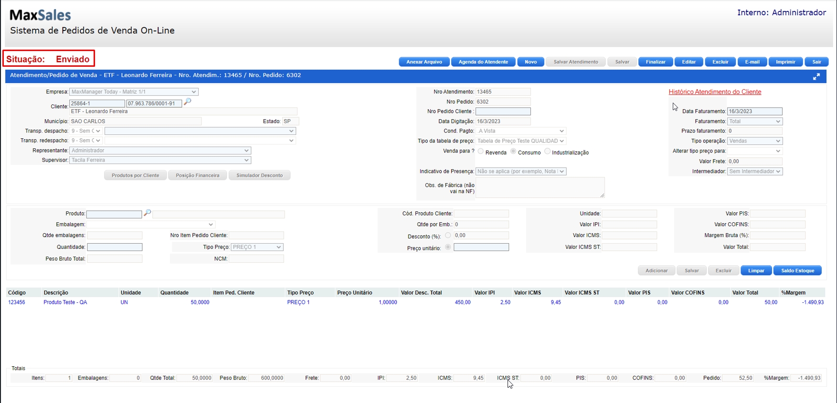Click the PREÇO 1 cell in table
This screenshot has width=837, height=403.
click(298, 302)
